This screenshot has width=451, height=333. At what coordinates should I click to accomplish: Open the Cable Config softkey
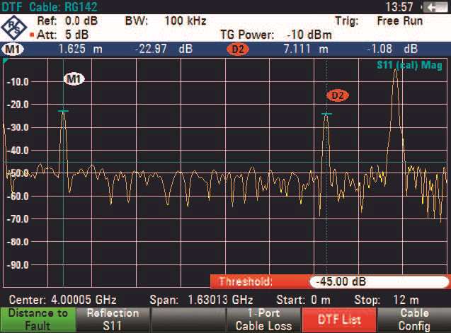[x=414, y=320]
